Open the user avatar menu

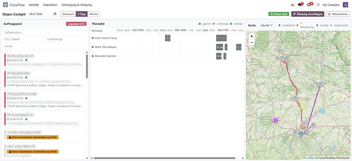pyautogui.click(x=345, y=5)
